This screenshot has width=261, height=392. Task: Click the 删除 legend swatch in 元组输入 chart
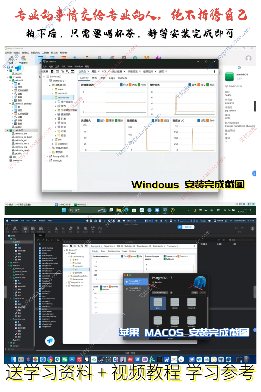116,121
